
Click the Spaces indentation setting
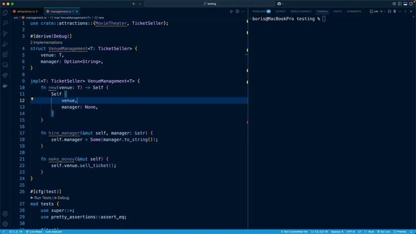pyautogui.click(x=337, y=231)
